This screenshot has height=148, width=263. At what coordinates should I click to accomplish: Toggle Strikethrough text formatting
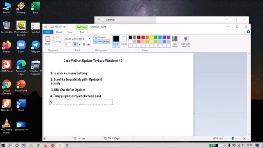click(89, 44)
